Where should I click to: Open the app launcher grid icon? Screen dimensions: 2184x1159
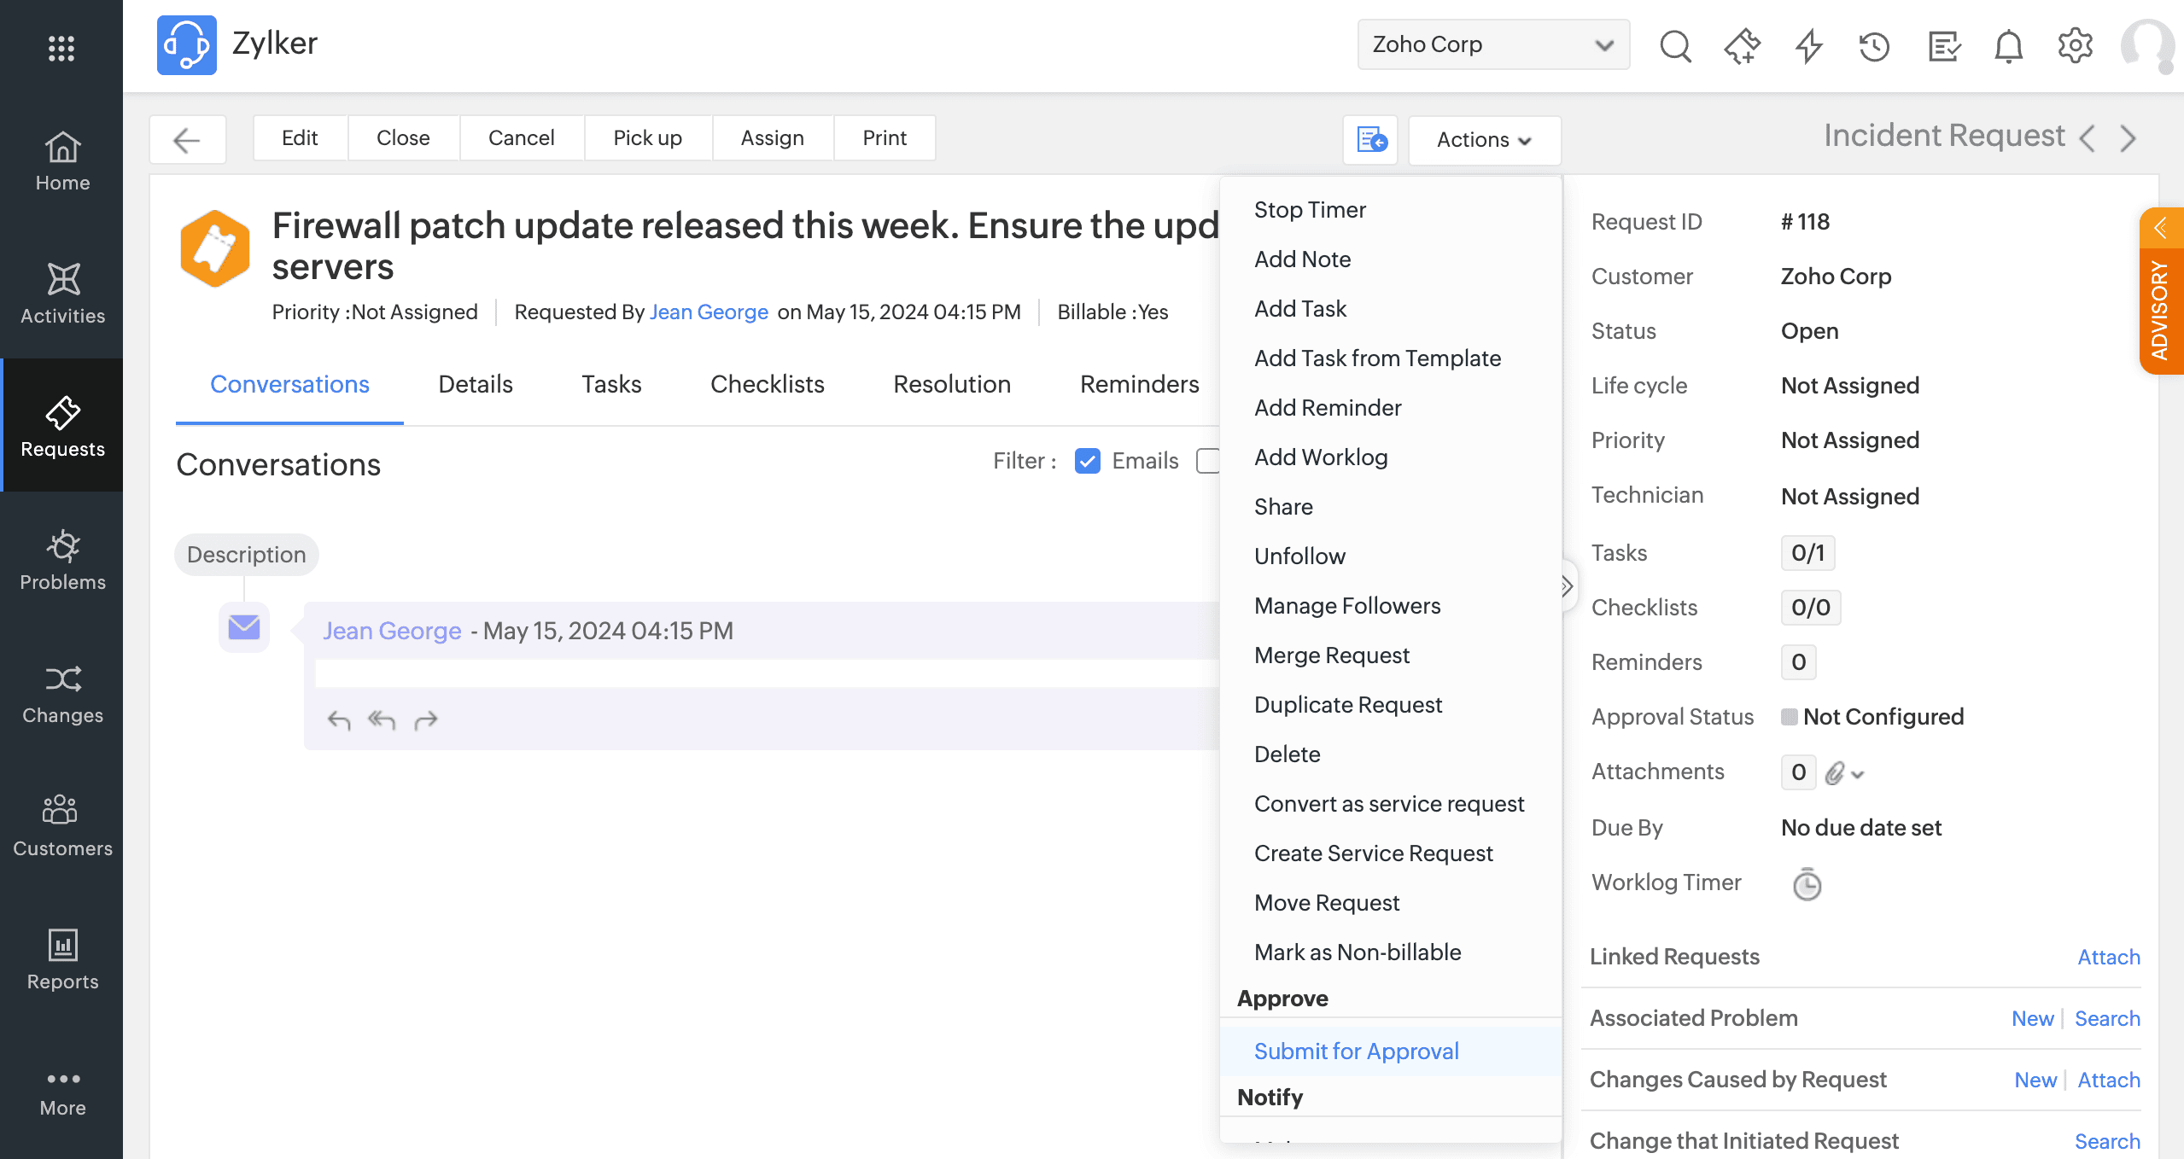61,48
